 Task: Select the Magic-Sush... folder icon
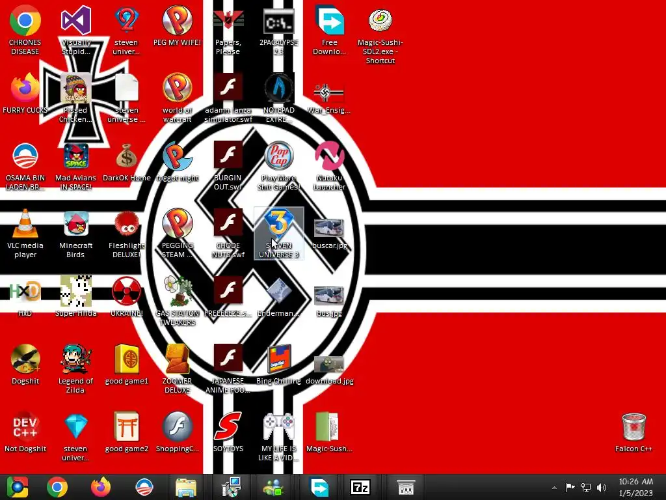[x=329, y=432]
